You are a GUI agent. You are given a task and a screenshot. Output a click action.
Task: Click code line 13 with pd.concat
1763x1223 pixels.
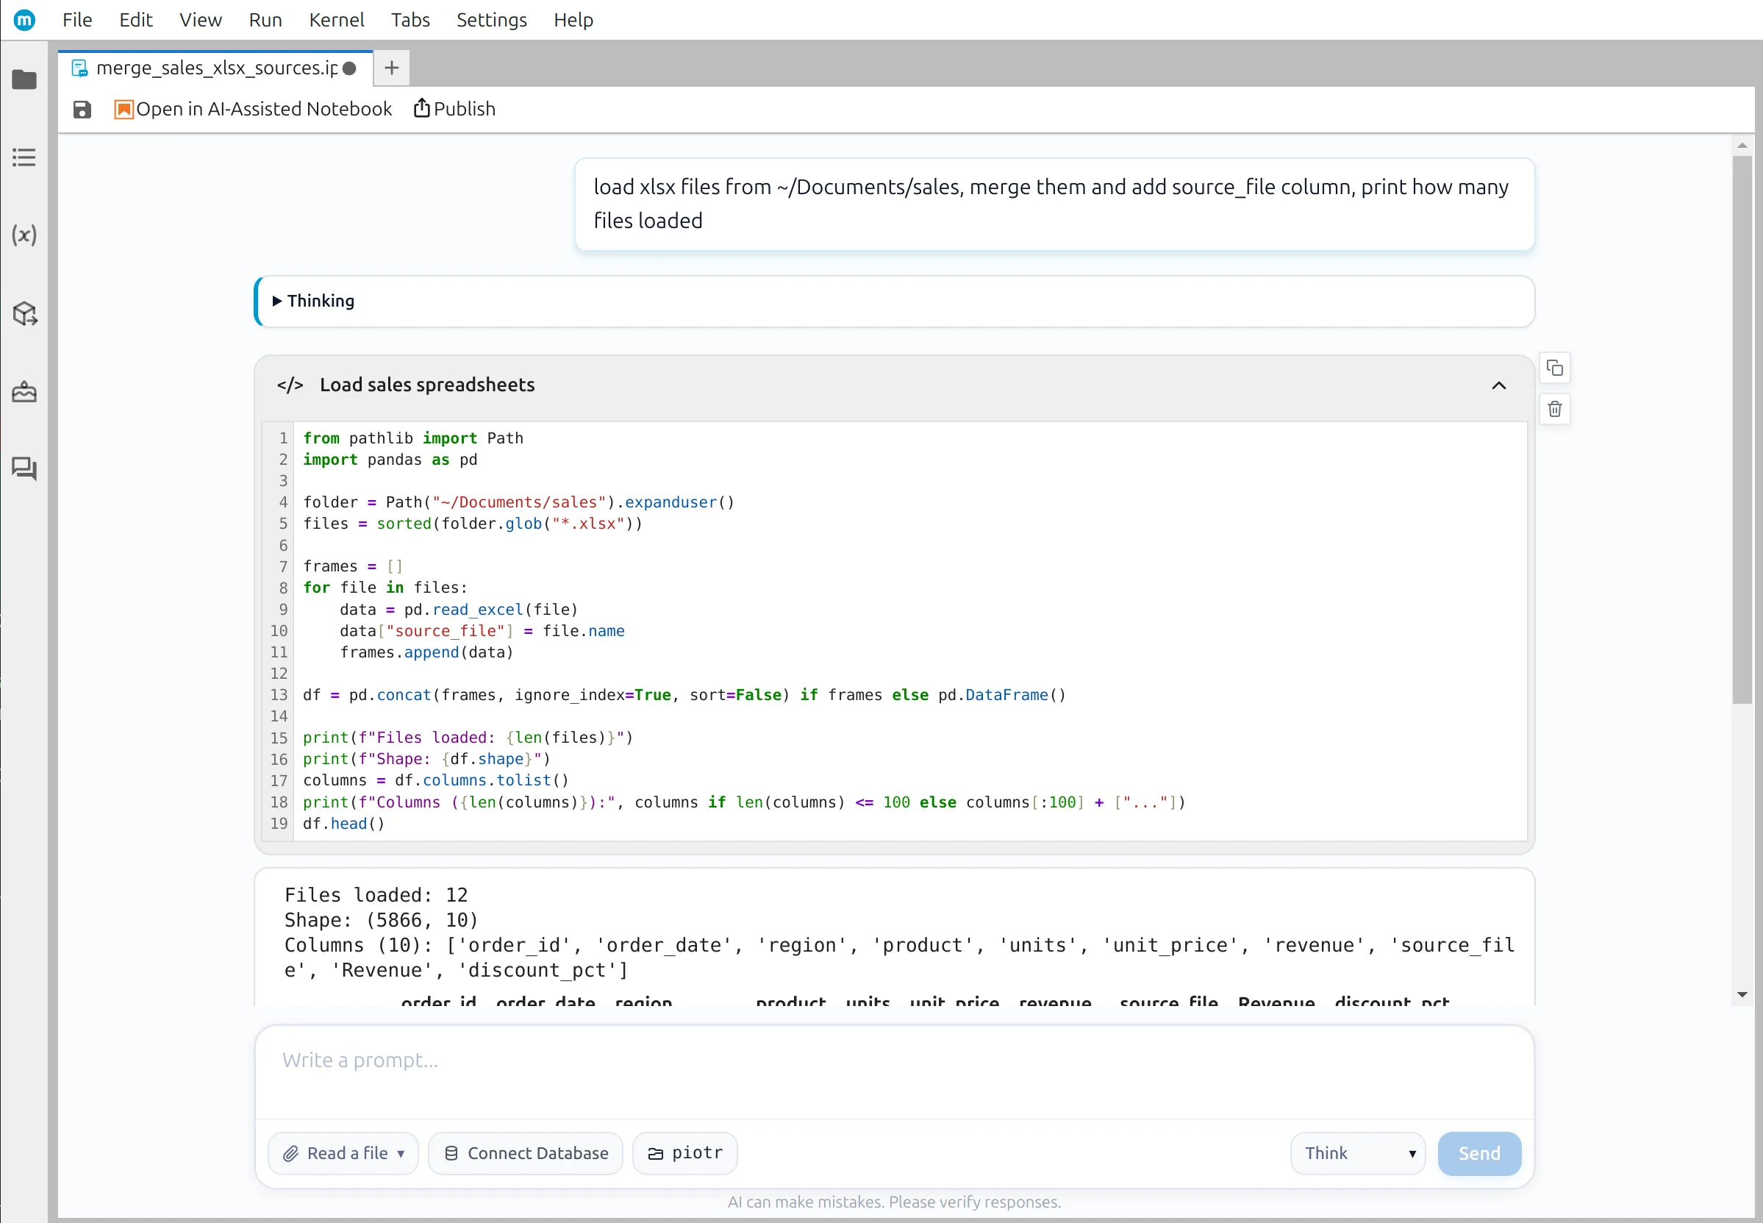point(684,695)
